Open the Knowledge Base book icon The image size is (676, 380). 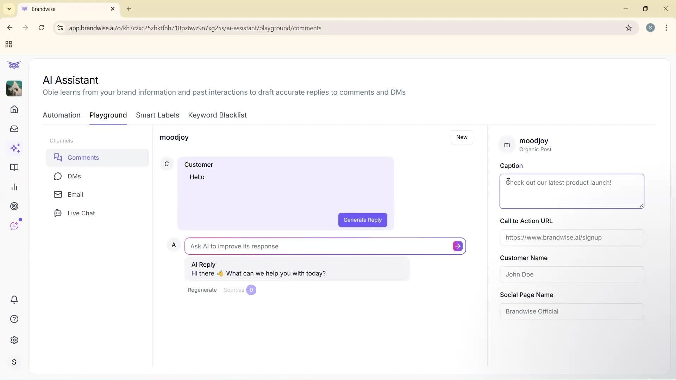[14, 167]
